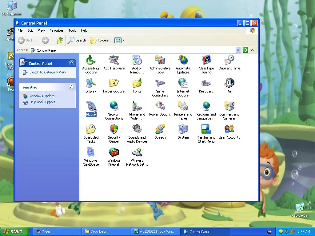Open the Back history dropdown arrow

coord(37,40)
